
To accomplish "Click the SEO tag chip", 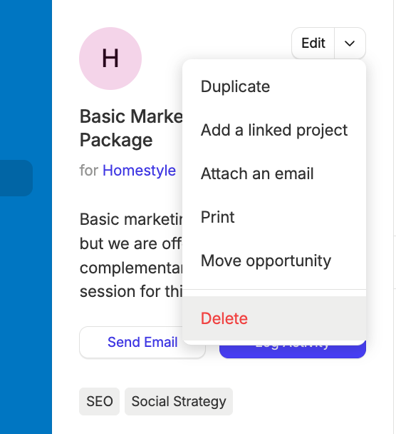I will click(100, 401).
